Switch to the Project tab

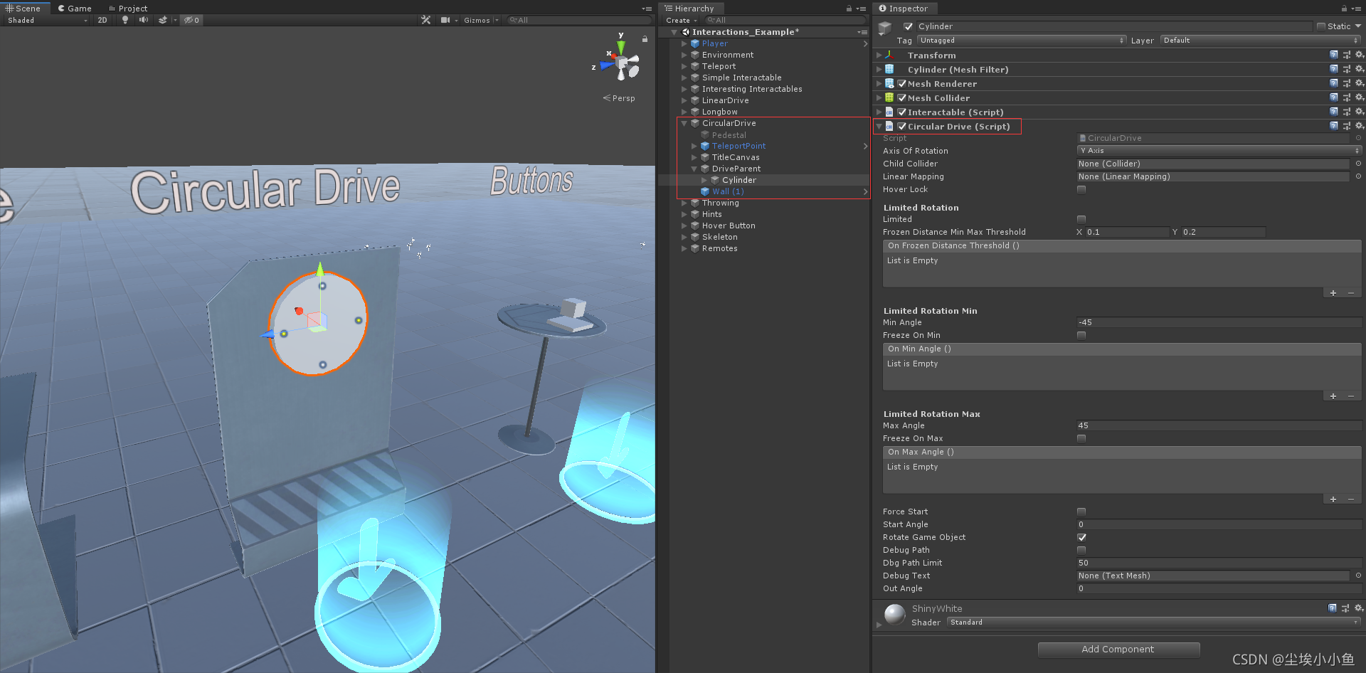tap(127, 9)
